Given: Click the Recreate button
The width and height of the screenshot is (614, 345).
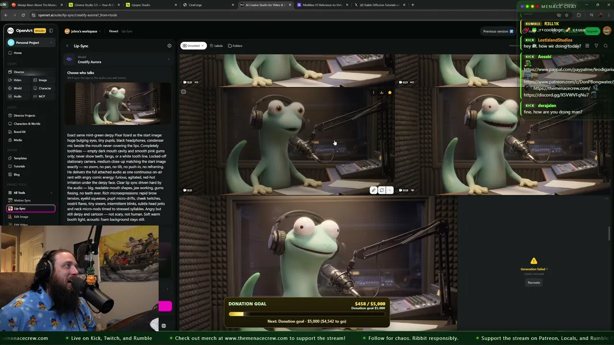Looking at the screenshot, I should tap(534, 283).
